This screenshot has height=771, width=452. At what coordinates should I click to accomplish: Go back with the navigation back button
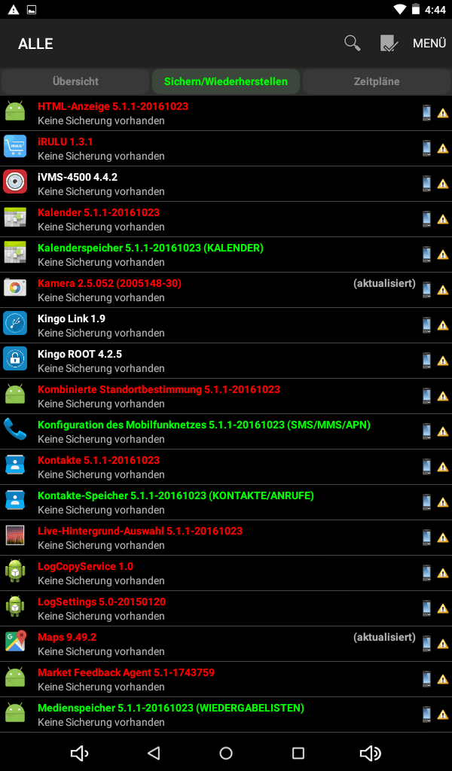[x=154, y=753]
